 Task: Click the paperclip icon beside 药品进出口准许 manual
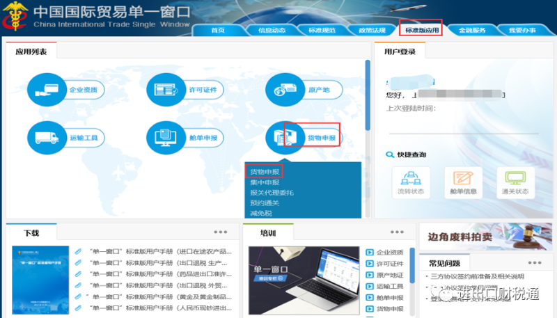[78, 274]
